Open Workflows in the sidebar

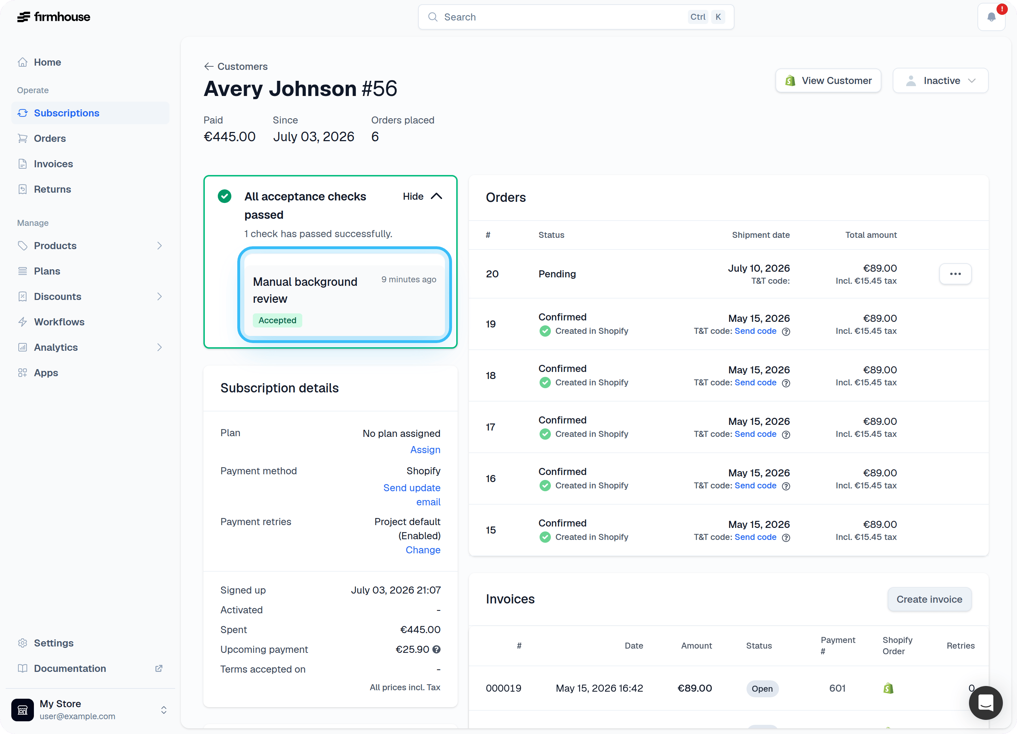click(x=90, y=322)
